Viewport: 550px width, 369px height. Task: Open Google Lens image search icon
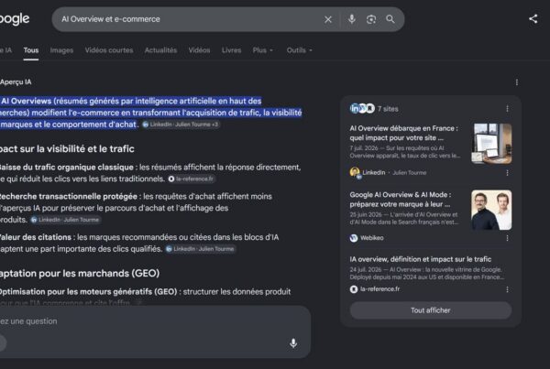tap(371, 19)
